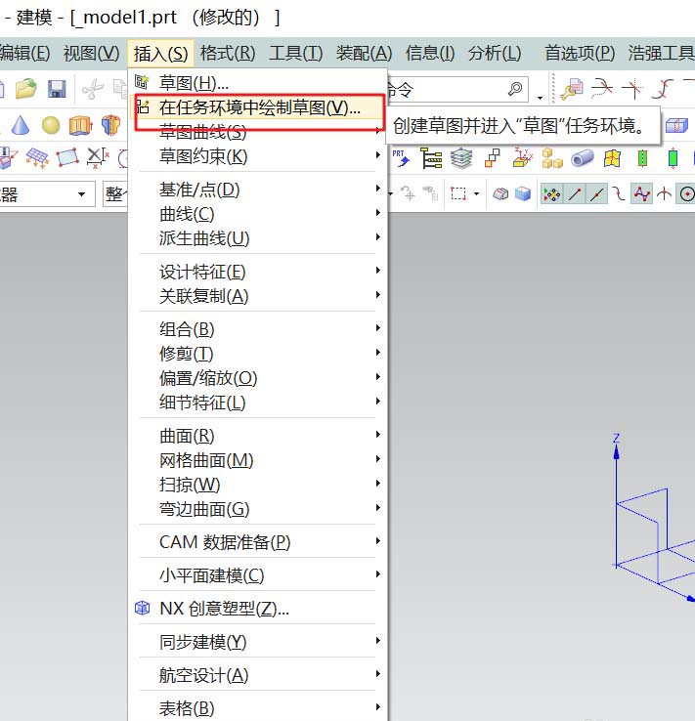Image resolution: width=695 pixels, height=721 pixels.
Task: Click the open folder icon in toolbar
Action: tap(26, 89)
